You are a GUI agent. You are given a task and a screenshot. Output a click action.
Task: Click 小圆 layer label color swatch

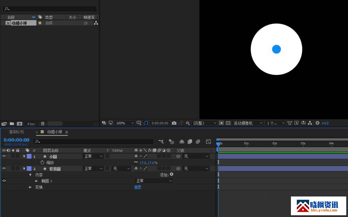tap(29, 156)
